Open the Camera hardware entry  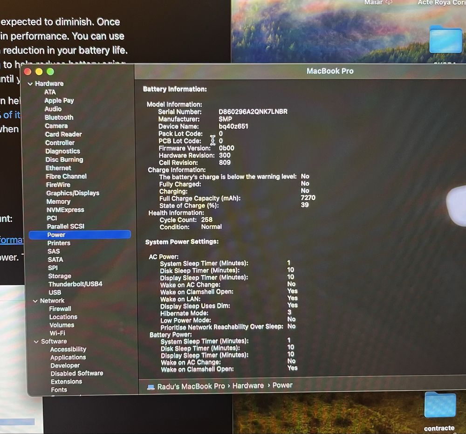[56, 126]
